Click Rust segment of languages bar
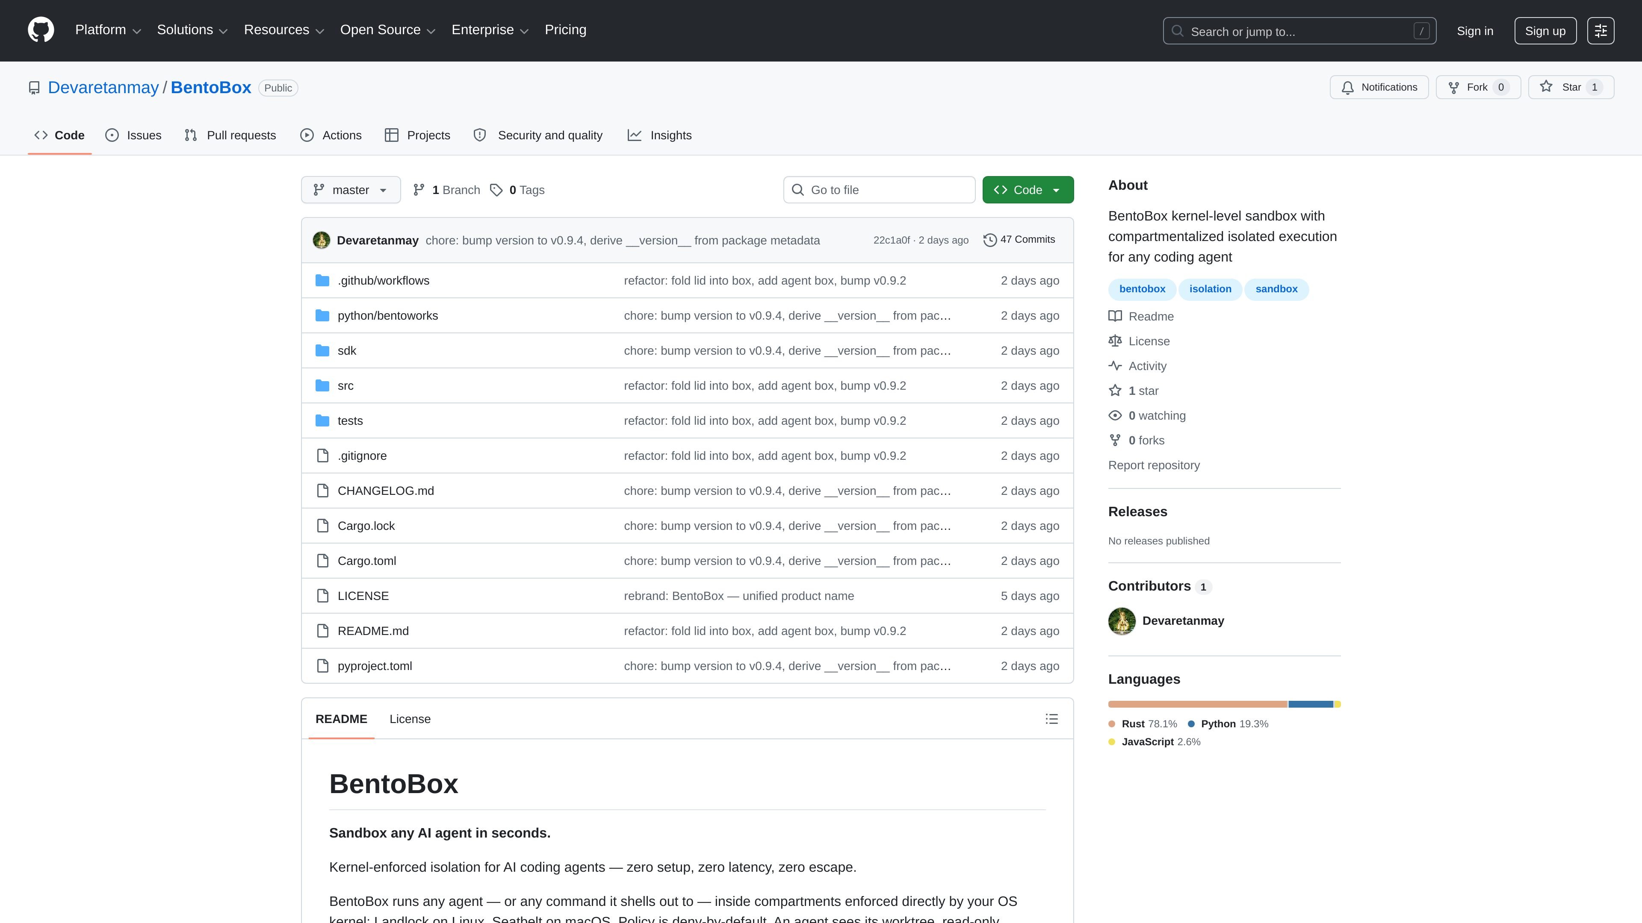Image resolution: width=1642 pixels, height=923 pixels. point(1198,704)
